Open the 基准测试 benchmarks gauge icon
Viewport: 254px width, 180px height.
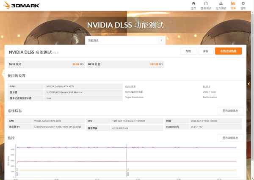point(207,5)
